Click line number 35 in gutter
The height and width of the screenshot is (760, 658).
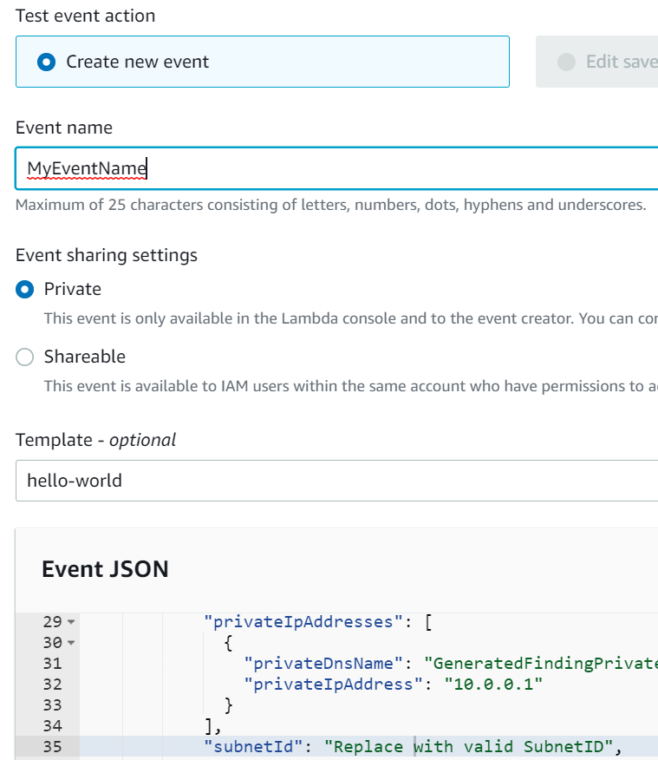[52, 747]
